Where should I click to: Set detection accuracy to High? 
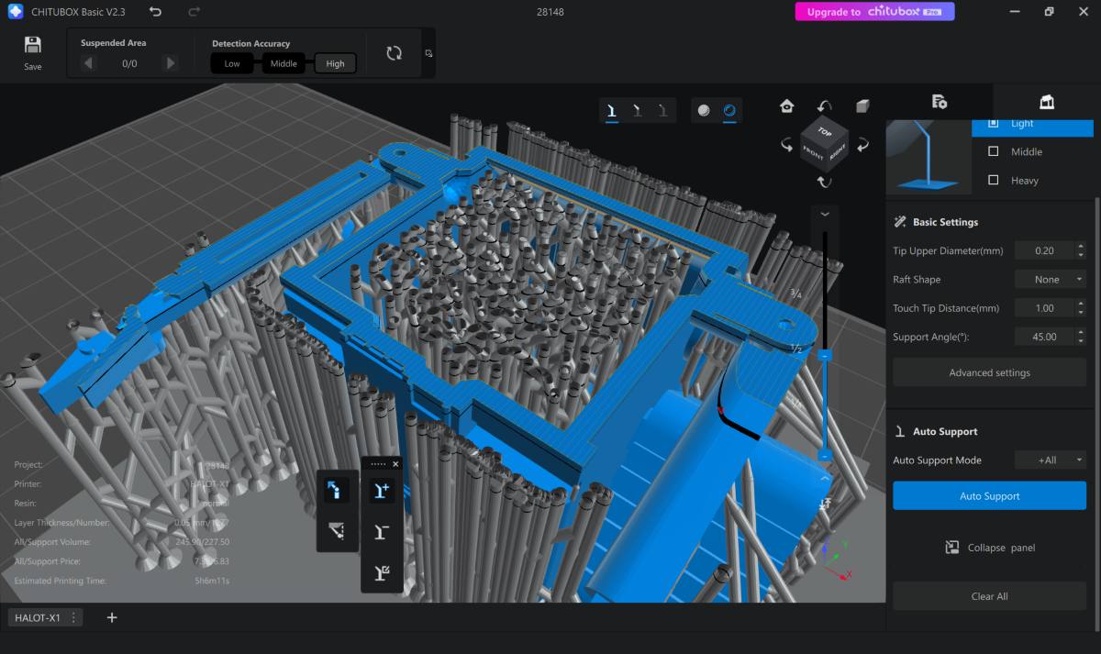335,63
